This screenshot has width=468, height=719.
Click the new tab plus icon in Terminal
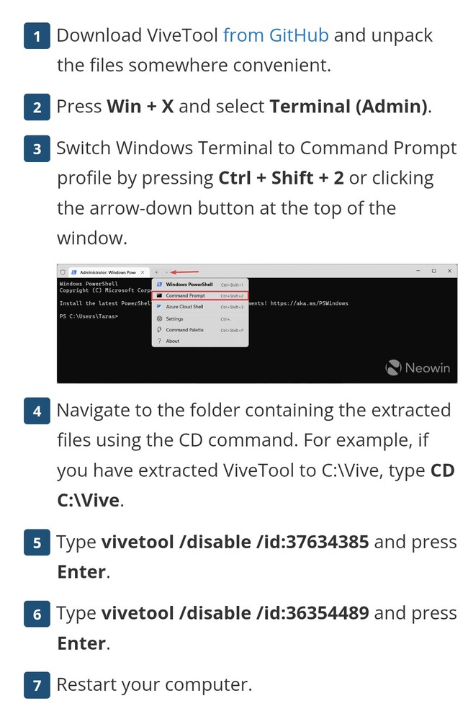[x=156, y=272]
